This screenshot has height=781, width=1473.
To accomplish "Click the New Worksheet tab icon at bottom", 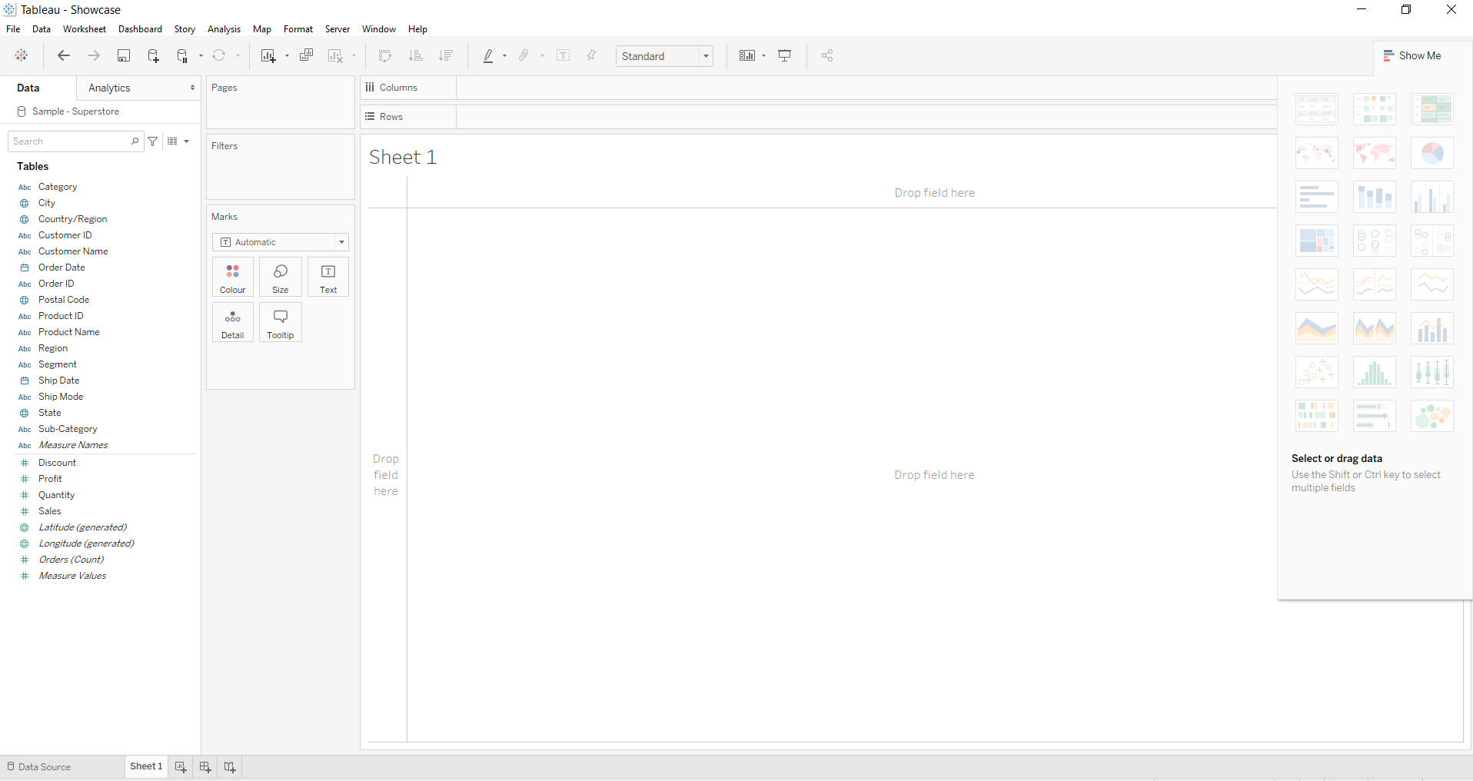I will [x=181, y=767].
